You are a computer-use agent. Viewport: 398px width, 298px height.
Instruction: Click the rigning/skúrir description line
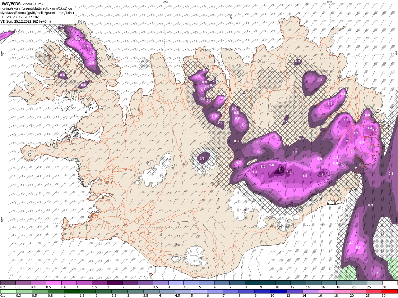[x=36, y=8]
